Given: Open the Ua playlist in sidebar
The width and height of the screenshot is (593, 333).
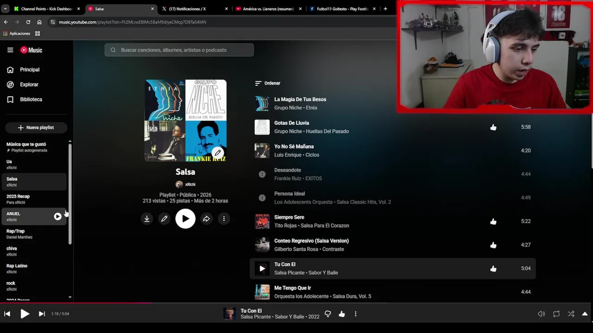Looking at the screenshot, I should coord(35,165).
